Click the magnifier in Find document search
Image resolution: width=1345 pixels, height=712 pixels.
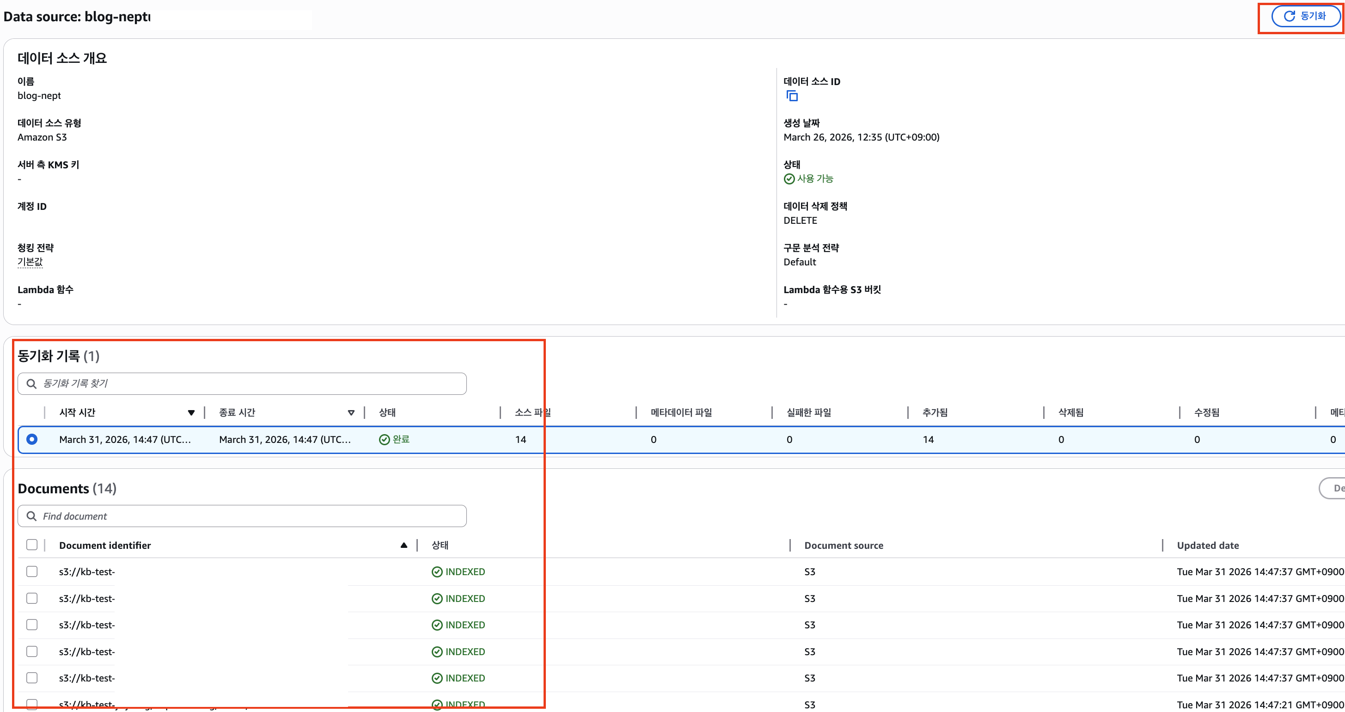31,516
